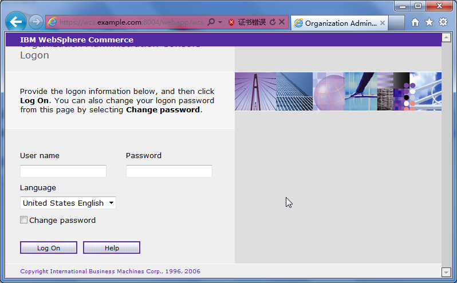Close the browser window
457x283 pixels.
(439, 6)
